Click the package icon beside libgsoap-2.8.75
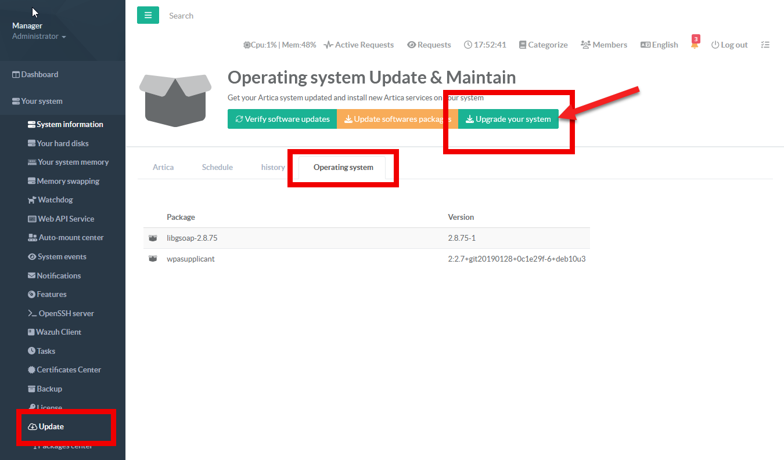Image resolution: width=784 pixels, height=460 pixels. [x=153, y=238]
